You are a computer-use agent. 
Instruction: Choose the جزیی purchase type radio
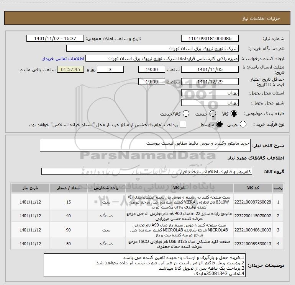pyautogui.click(x=243, y=124)
